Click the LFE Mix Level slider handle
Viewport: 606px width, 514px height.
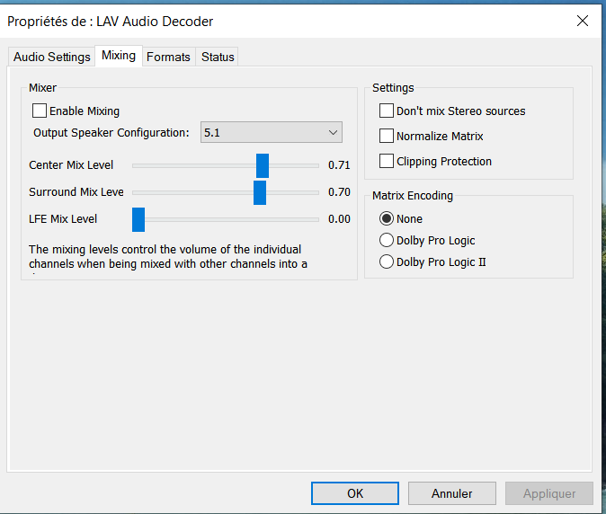[x=138, y=219]
